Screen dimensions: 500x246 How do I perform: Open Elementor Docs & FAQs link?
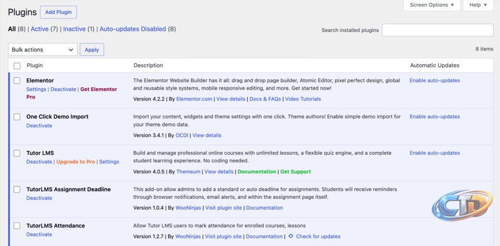pyautogui.click(x=265, y=99)
